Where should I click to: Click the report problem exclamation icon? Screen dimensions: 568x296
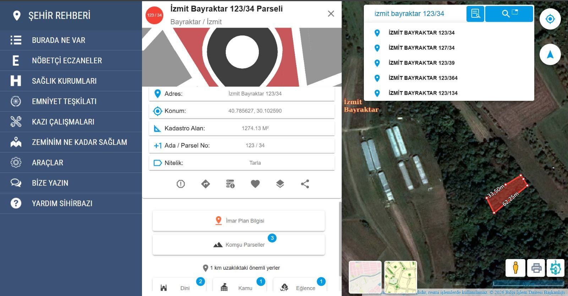(x=181, y=184)
